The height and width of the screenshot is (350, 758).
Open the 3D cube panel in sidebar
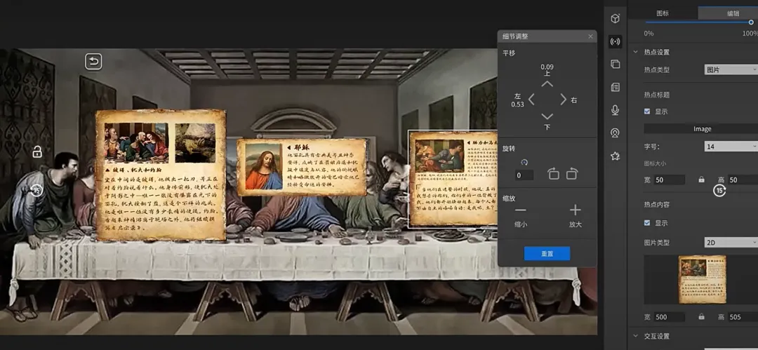pyautogui.click(x=615, y=19)
